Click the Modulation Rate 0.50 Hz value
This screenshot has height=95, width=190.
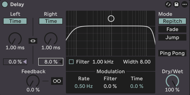84,86
